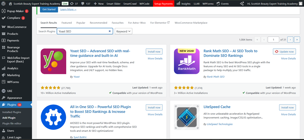Click the current page number field
The image size is (304, 140).
point(273,39)
